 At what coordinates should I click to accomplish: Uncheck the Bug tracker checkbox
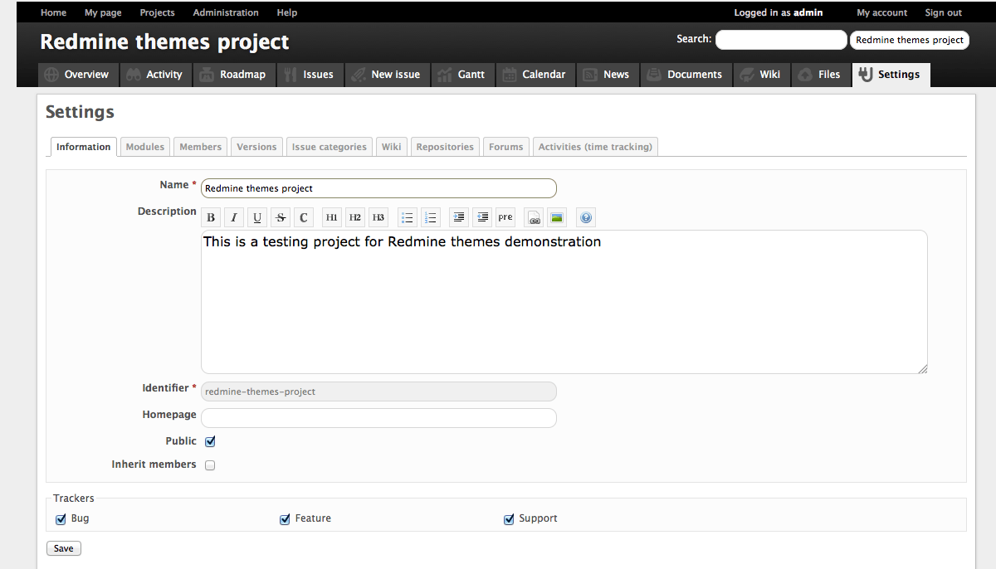tap(61, 519)
